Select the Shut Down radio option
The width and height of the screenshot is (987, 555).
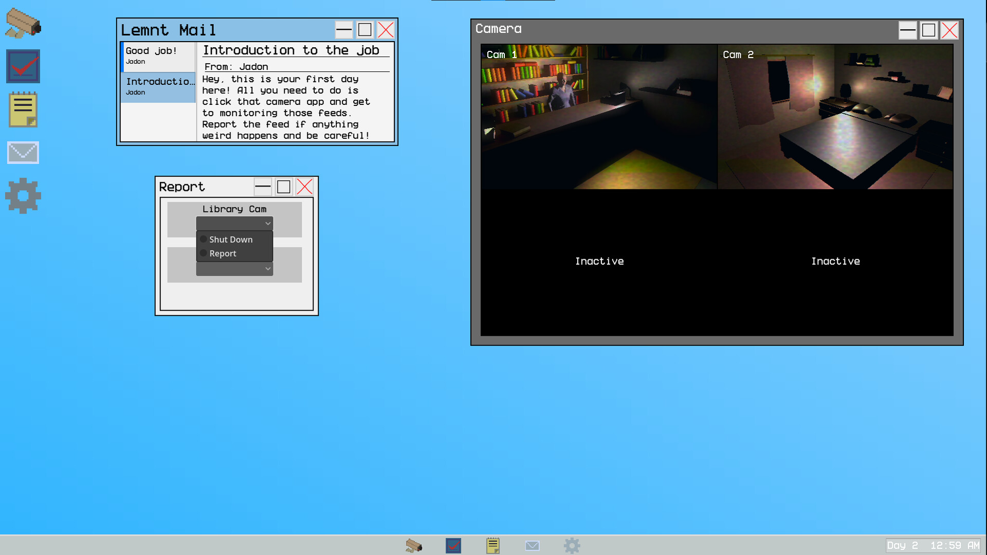click(204, 239)
